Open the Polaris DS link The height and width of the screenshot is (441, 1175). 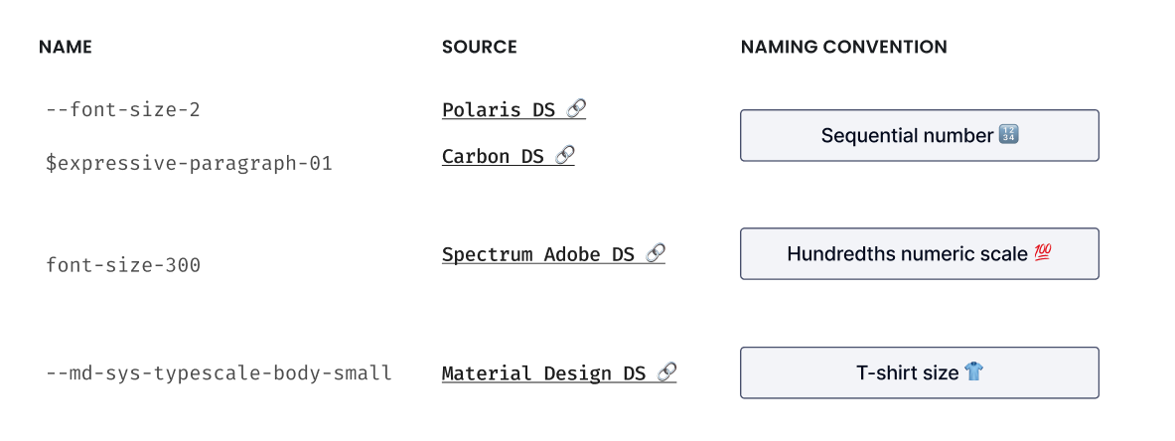tap(514, 109)
